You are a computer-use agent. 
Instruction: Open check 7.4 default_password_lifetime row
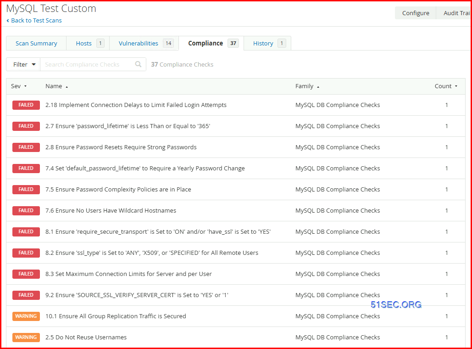pyautogui.click(x=236, y=168)
